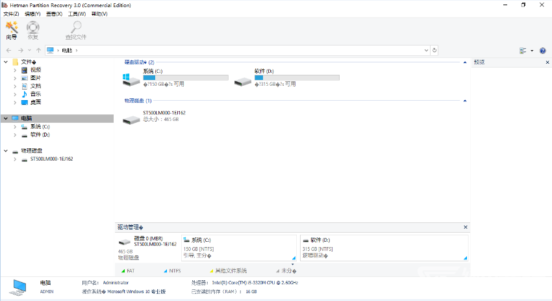The width and height of the screenshot is (552, 301).
Task: Open the 帮助(V) menu
Action: coord(99,14)
